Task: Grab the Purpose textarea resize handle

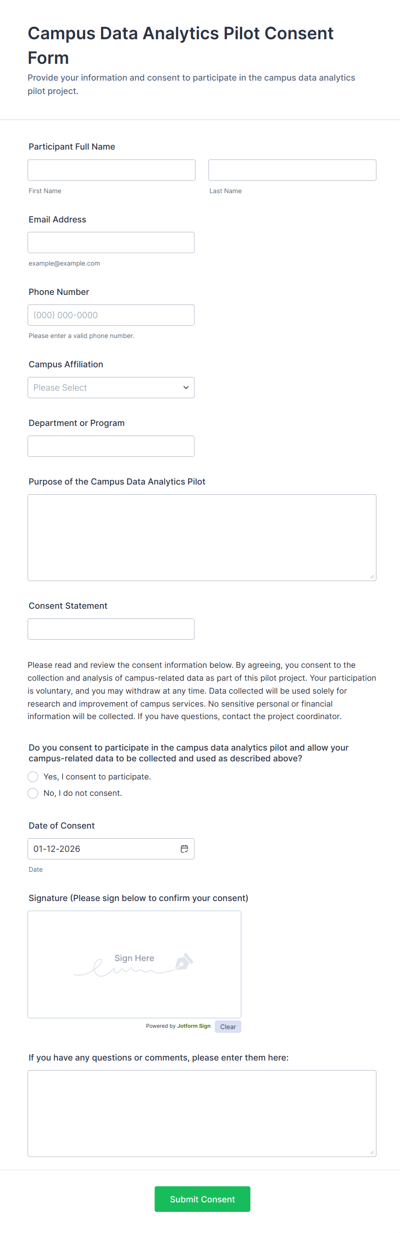Action: [x=372, y=576]
